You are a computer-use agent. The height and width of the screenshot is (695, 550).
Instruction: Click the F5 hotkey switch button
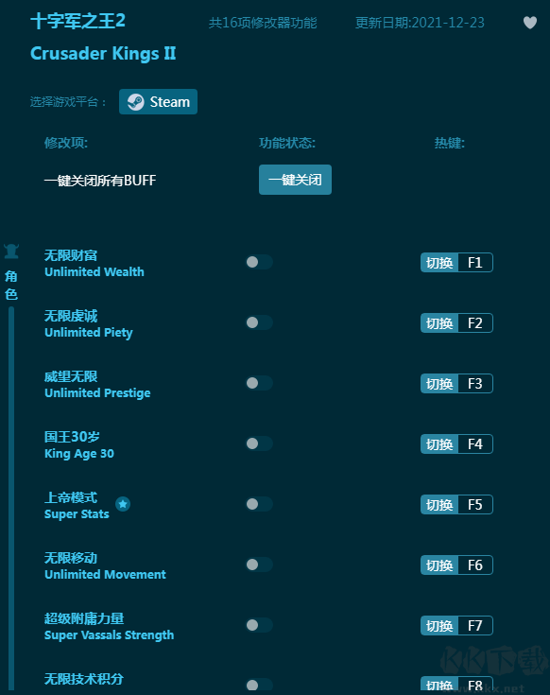[456, 504]
